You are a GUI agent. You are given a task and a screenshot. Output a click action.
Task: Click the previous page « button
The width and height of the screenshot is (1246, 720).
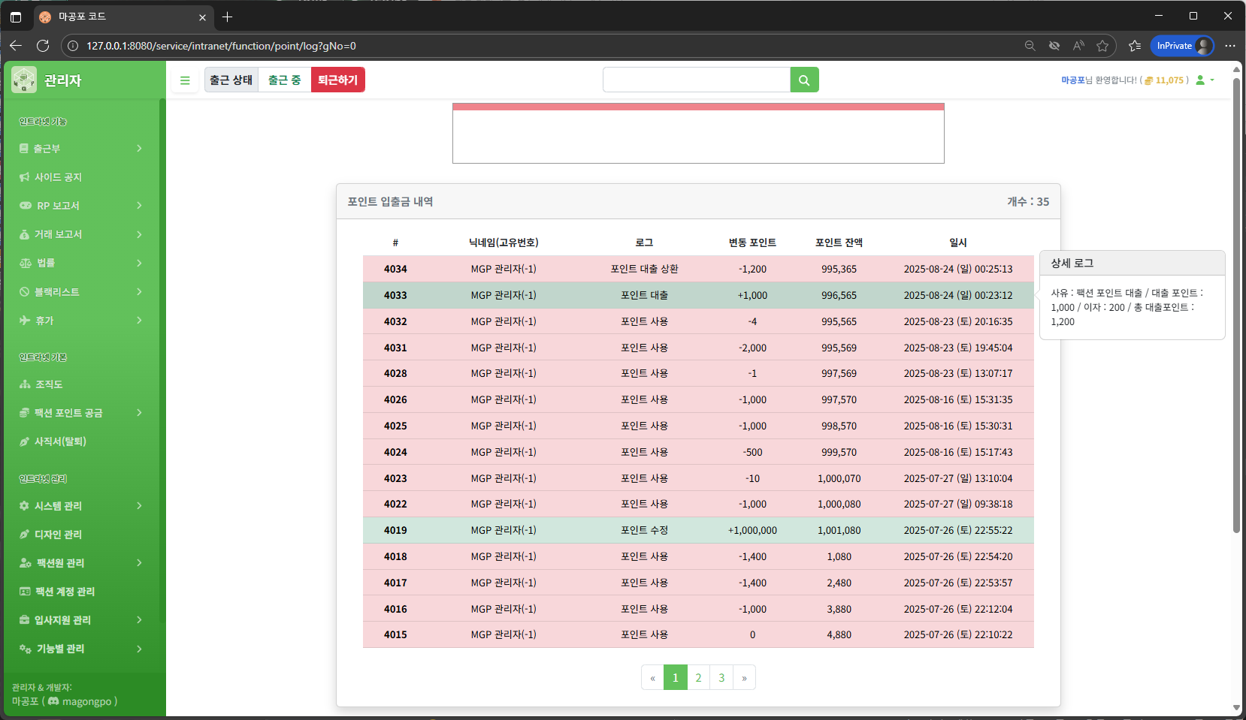[652, 677]
